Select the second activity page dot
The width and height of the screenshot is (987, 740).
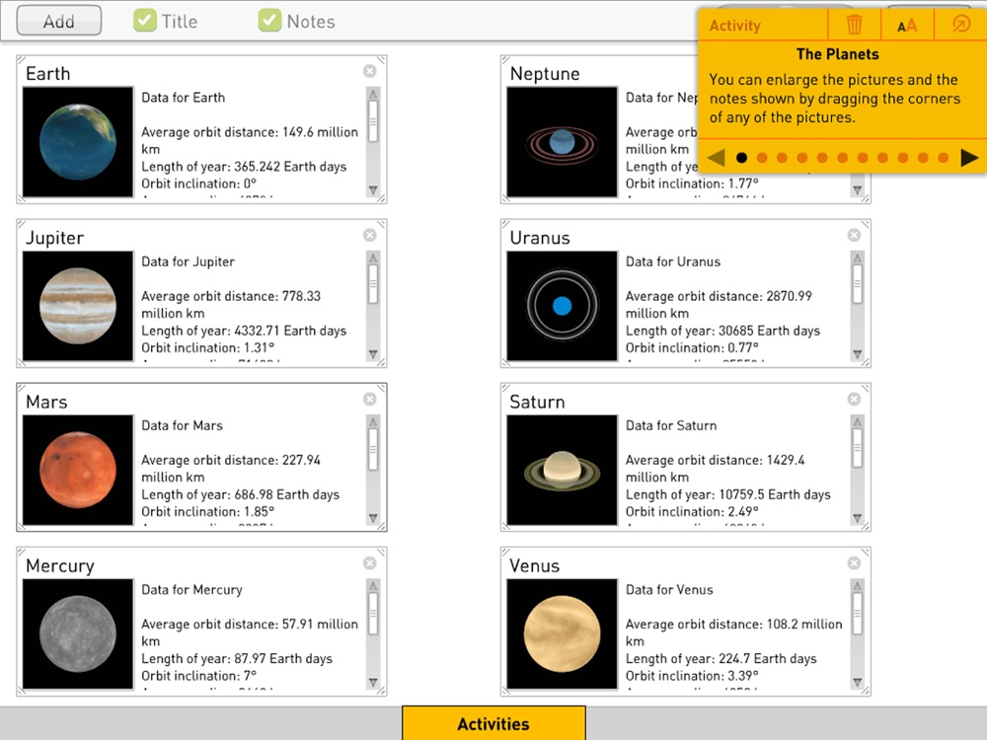point(762,158)
